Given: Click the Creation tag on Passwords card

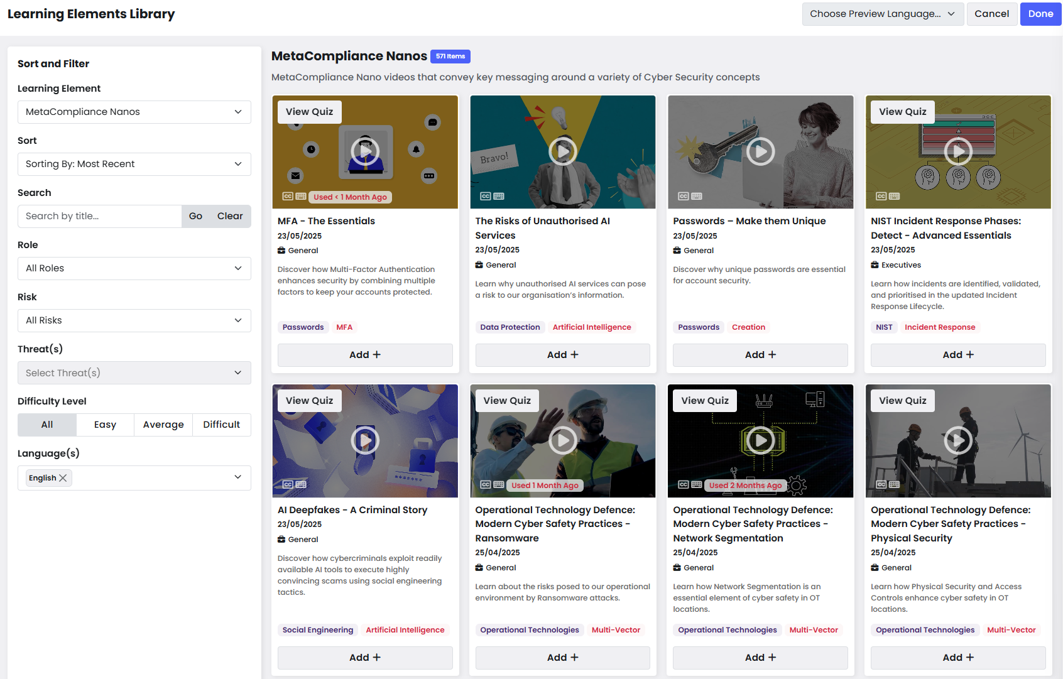Looking at the screenshot, I should pyautogui.click(x=748, y=327).
